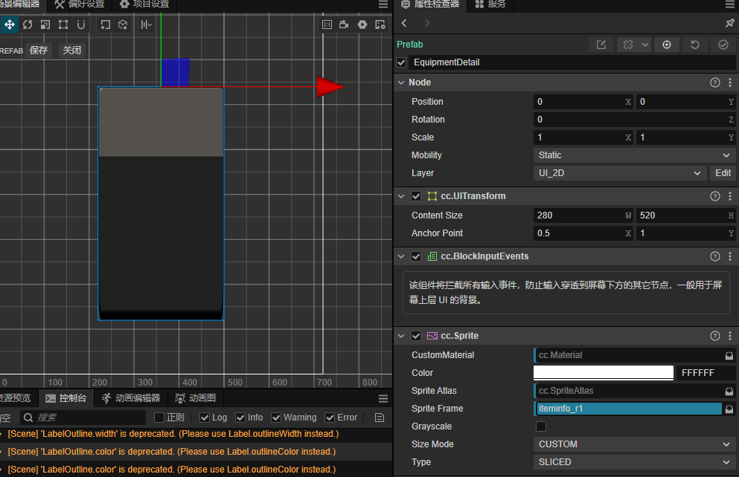This screenshot has height=477, width=739.
Task: Select the Rect transform tool
Action: 63,25
